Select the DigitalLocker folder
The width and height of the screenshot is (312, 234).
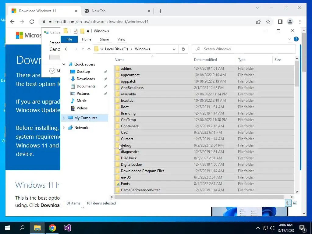point(204,164)
